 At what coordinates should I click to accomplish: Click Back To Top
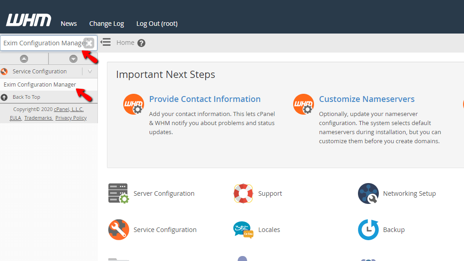26,97
